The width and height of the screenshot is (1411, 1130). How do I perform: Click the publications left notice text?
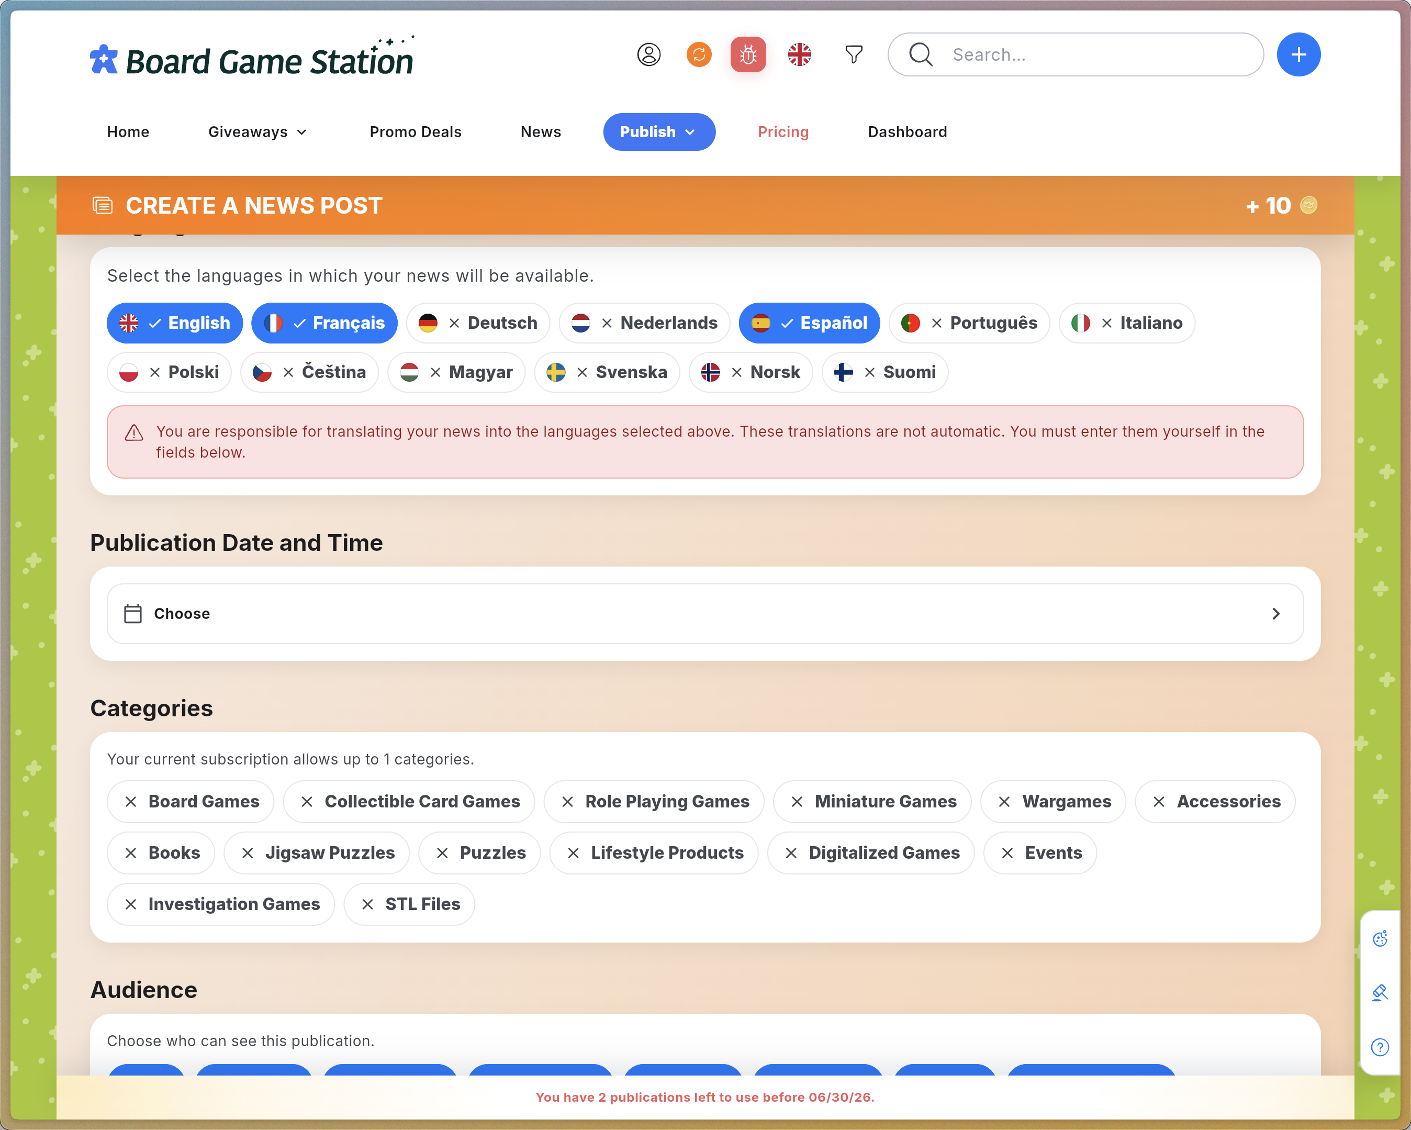(705, 1096)
